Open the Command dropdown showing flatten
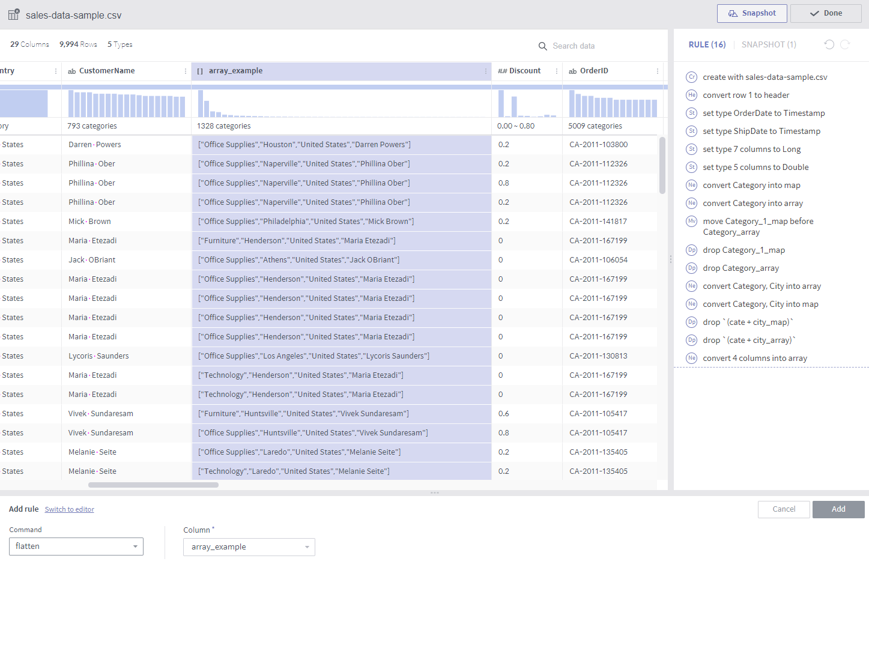This screenshot has height=648, width=869. click(x=76, y=547)
